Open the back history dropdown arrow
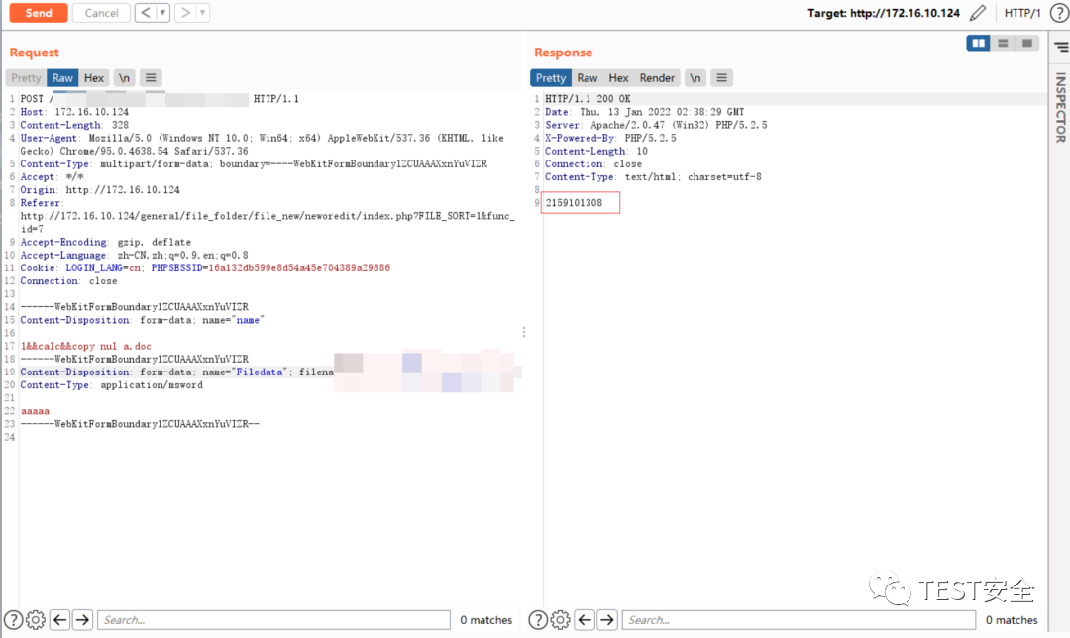The height and width of the screenshot is (638, 1070). click(163, 13)
